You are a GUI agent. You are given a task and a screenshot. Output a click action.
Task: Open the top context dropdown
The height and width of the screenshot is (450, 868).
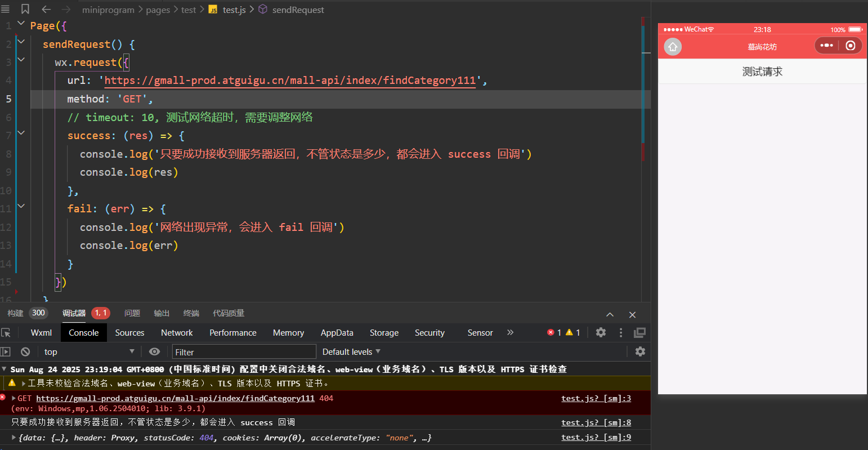pos(89,351)
